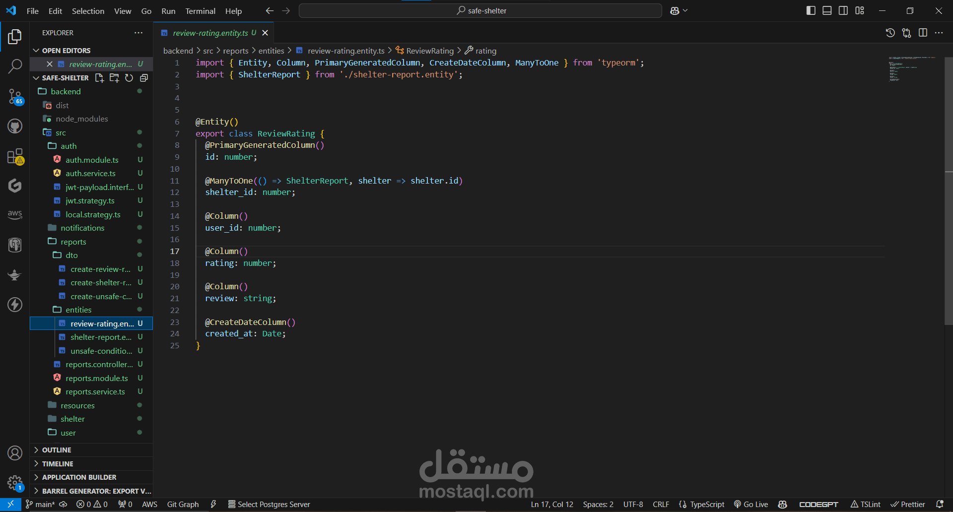Viewport: 953px width, 512px height.
Task: Open the Search view in activity bar
Action: tap(15, 66)
